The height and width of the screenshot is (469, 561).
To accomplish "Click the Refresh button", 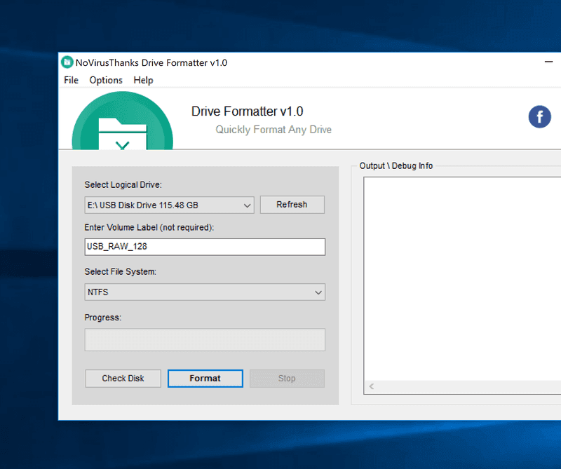I will click(x=292, y=205).
